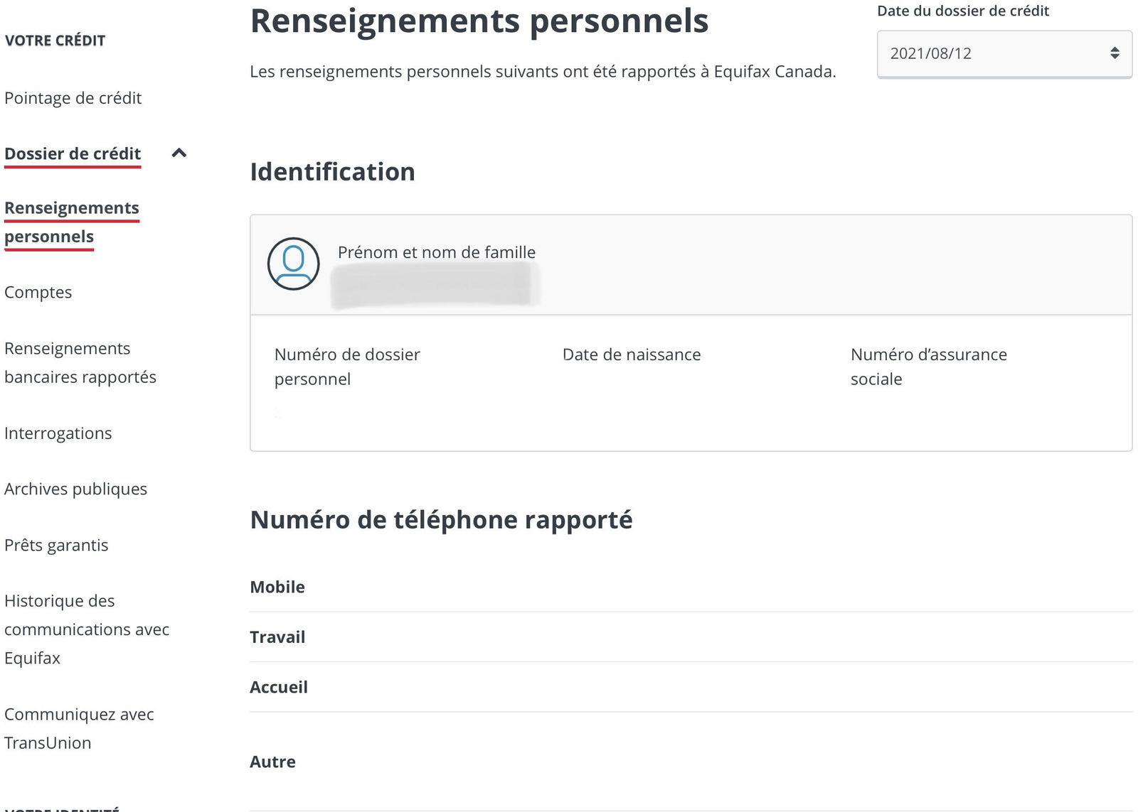Click the dropdown's up-down arrow indicator
This screenshot has width=1138, height=812.
pos(1114,53)
